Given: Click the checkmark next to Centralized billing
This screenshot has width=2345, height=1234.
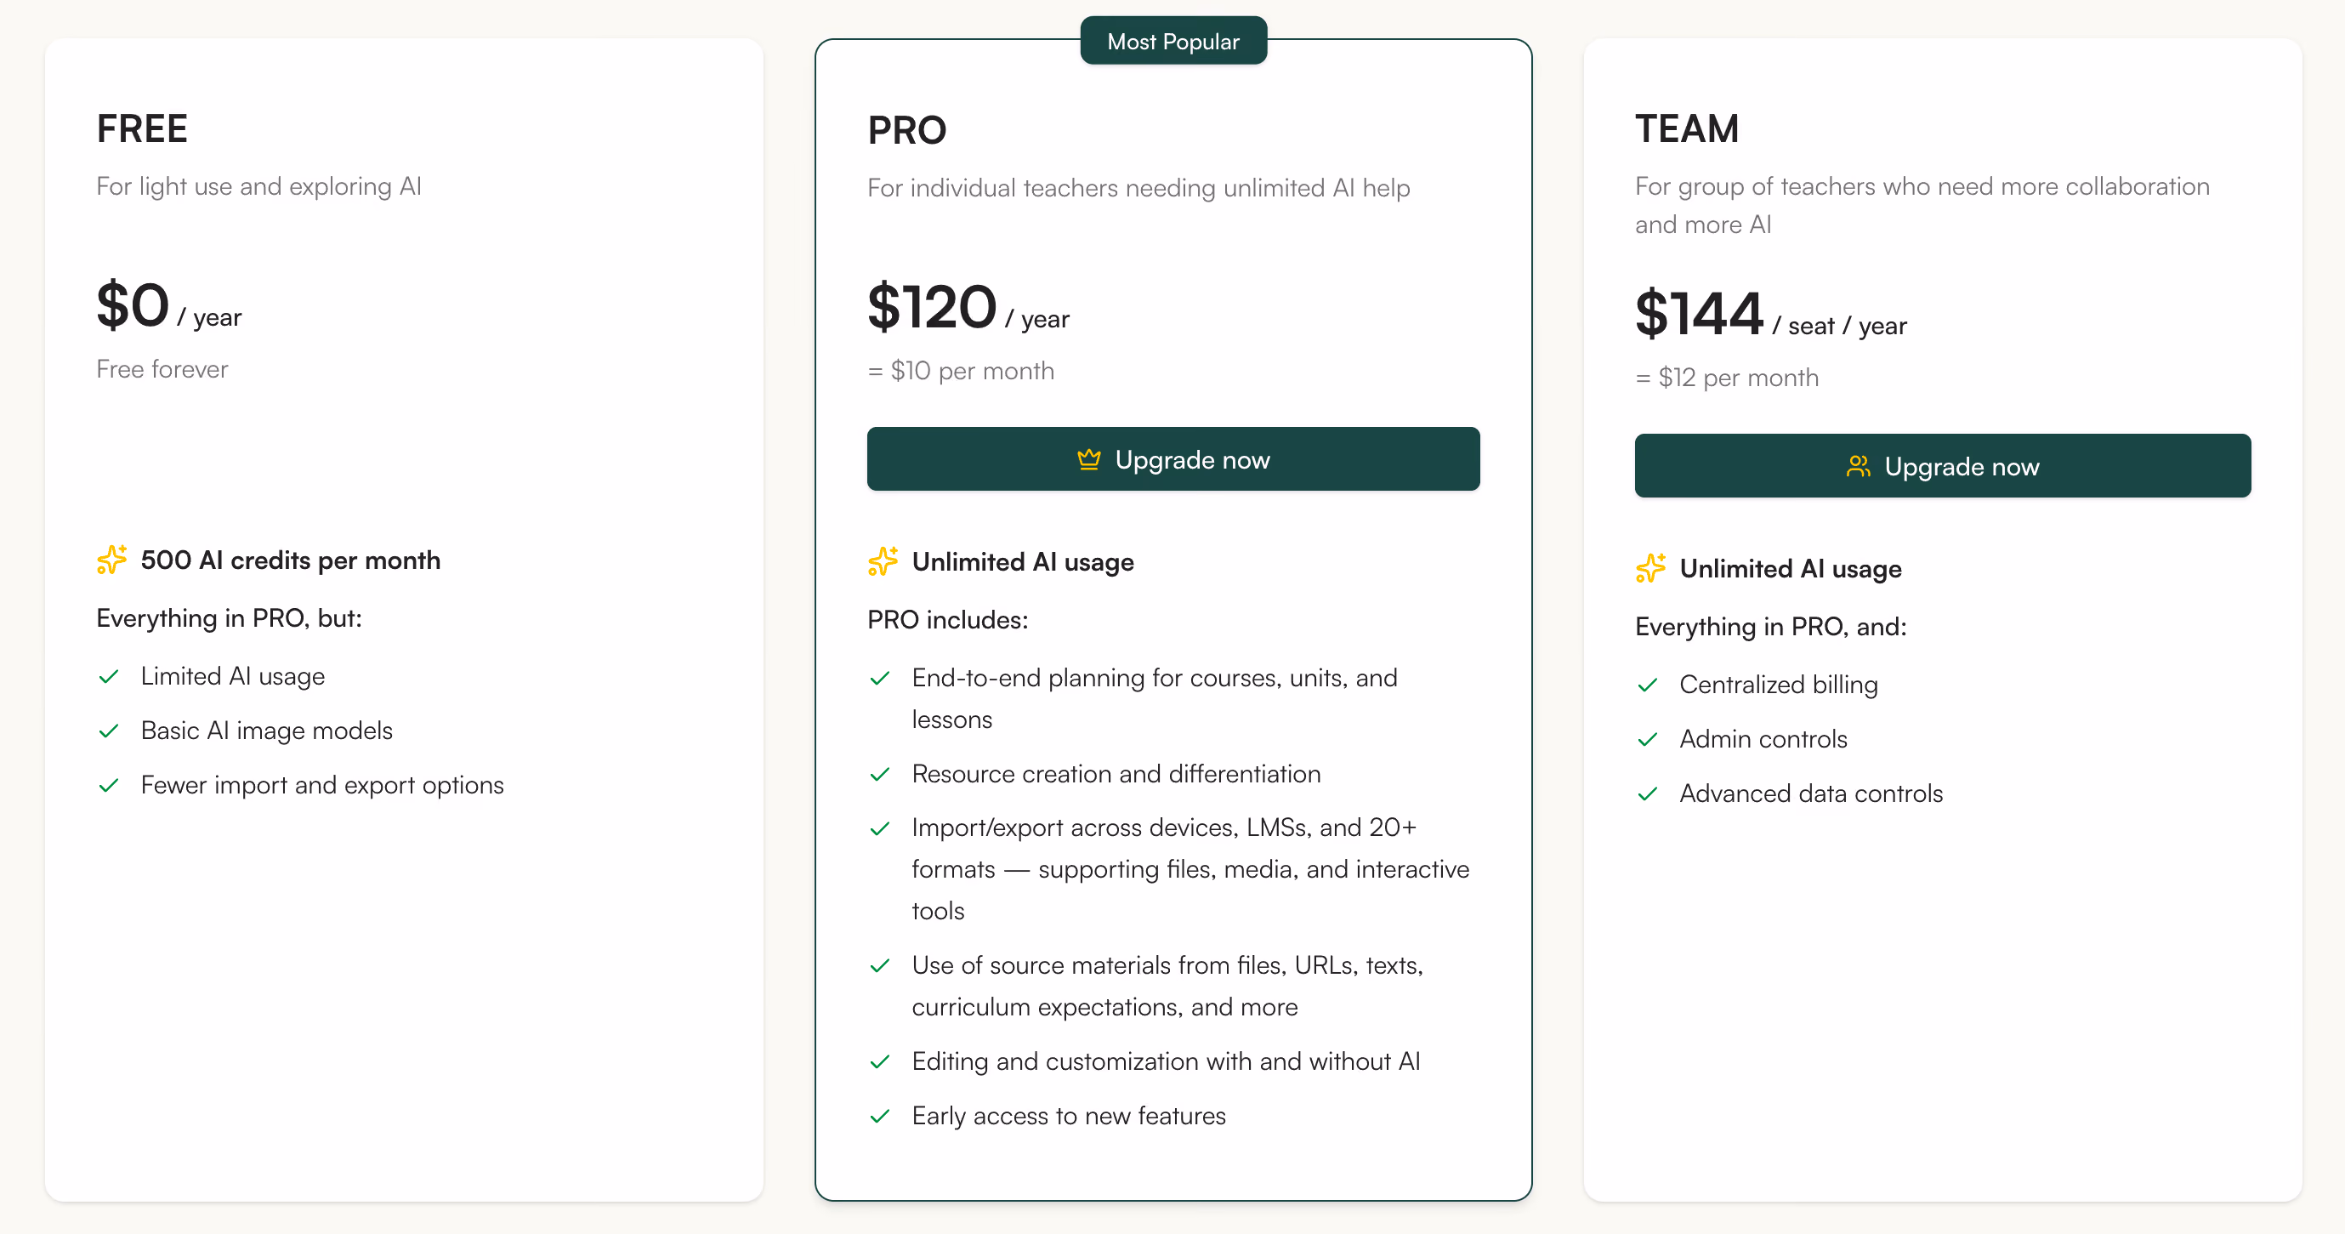Looking at the screenshot, I should 1647,685.
